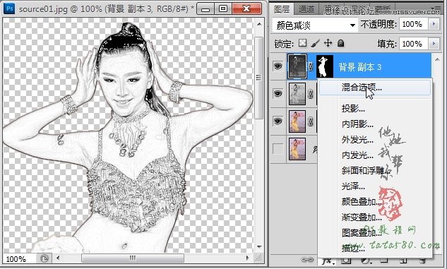The height and width of the screenshot is (269, 447).
Task: Open adjustment layer half-circle icon
Action: [365, 260]
